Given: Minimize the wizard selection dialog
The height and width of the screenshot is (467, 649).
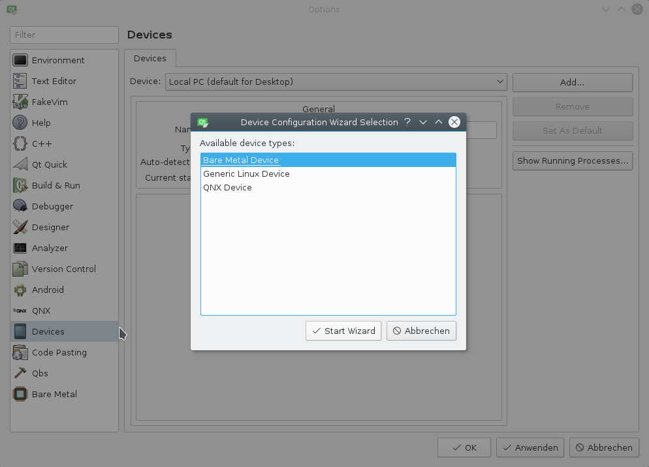Looking at the screenshot, I should click(x=423, y=122).
